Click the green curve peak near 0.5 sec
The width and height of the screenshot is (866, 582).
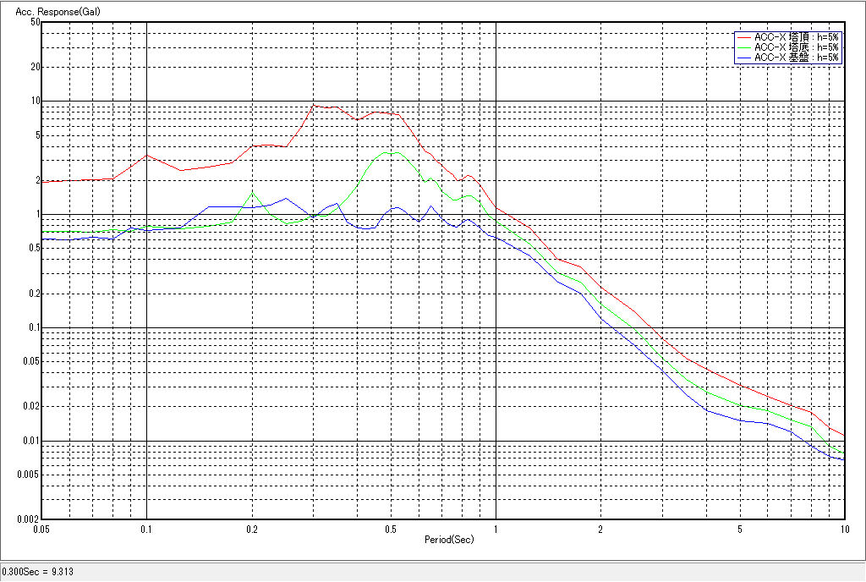(389, 152)
